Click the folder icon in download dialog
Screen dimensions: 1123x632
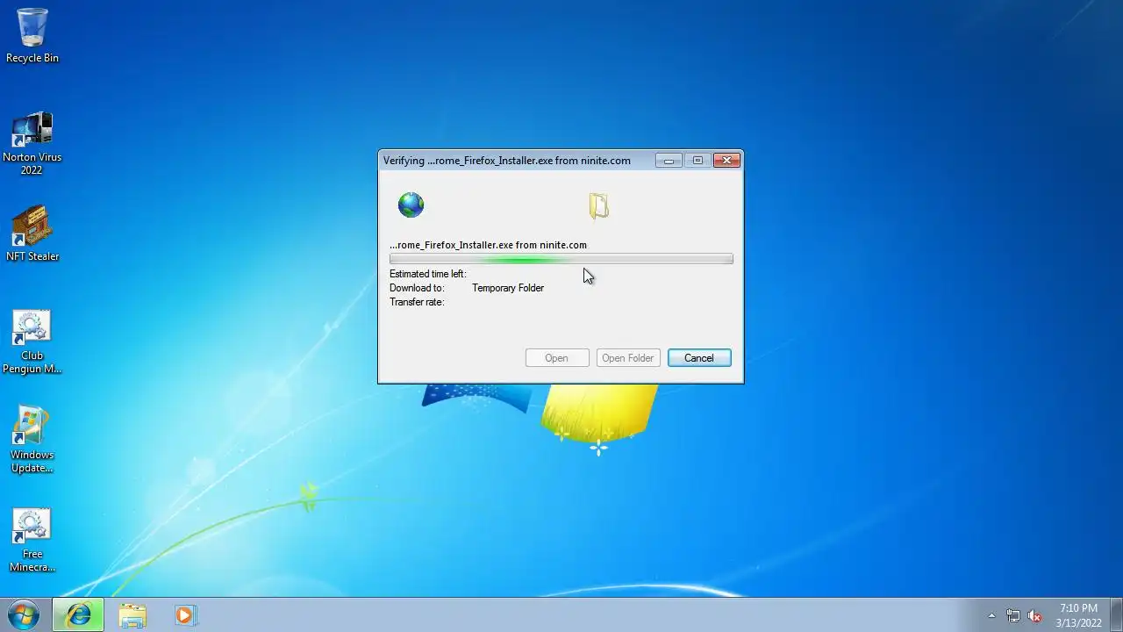pyautogui.click(x=599, y=205)
